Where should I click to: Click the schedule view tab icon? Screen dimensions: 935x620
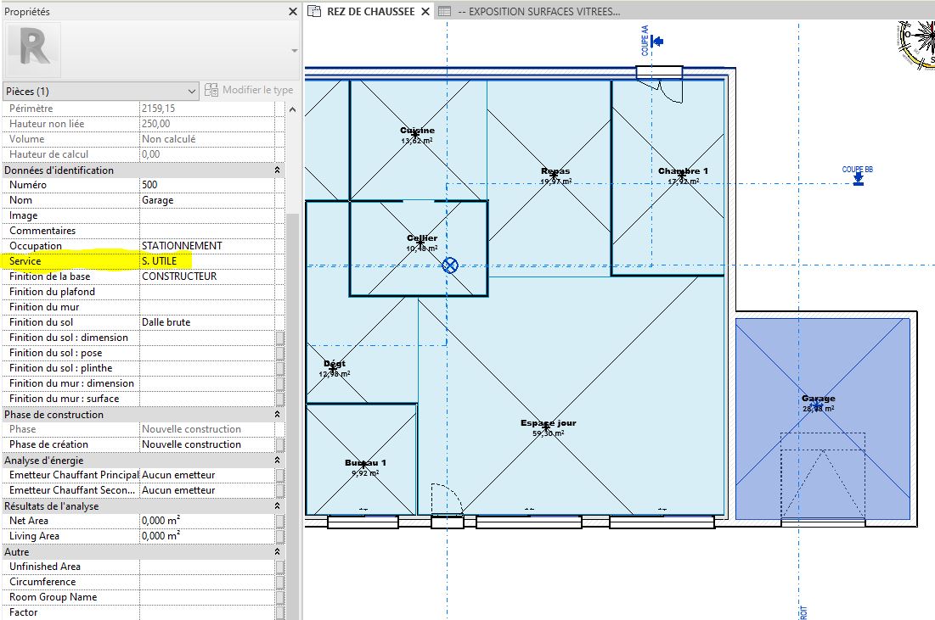(444, 11)
